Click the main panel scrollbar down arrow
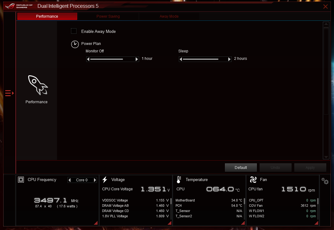 point(326,157)
